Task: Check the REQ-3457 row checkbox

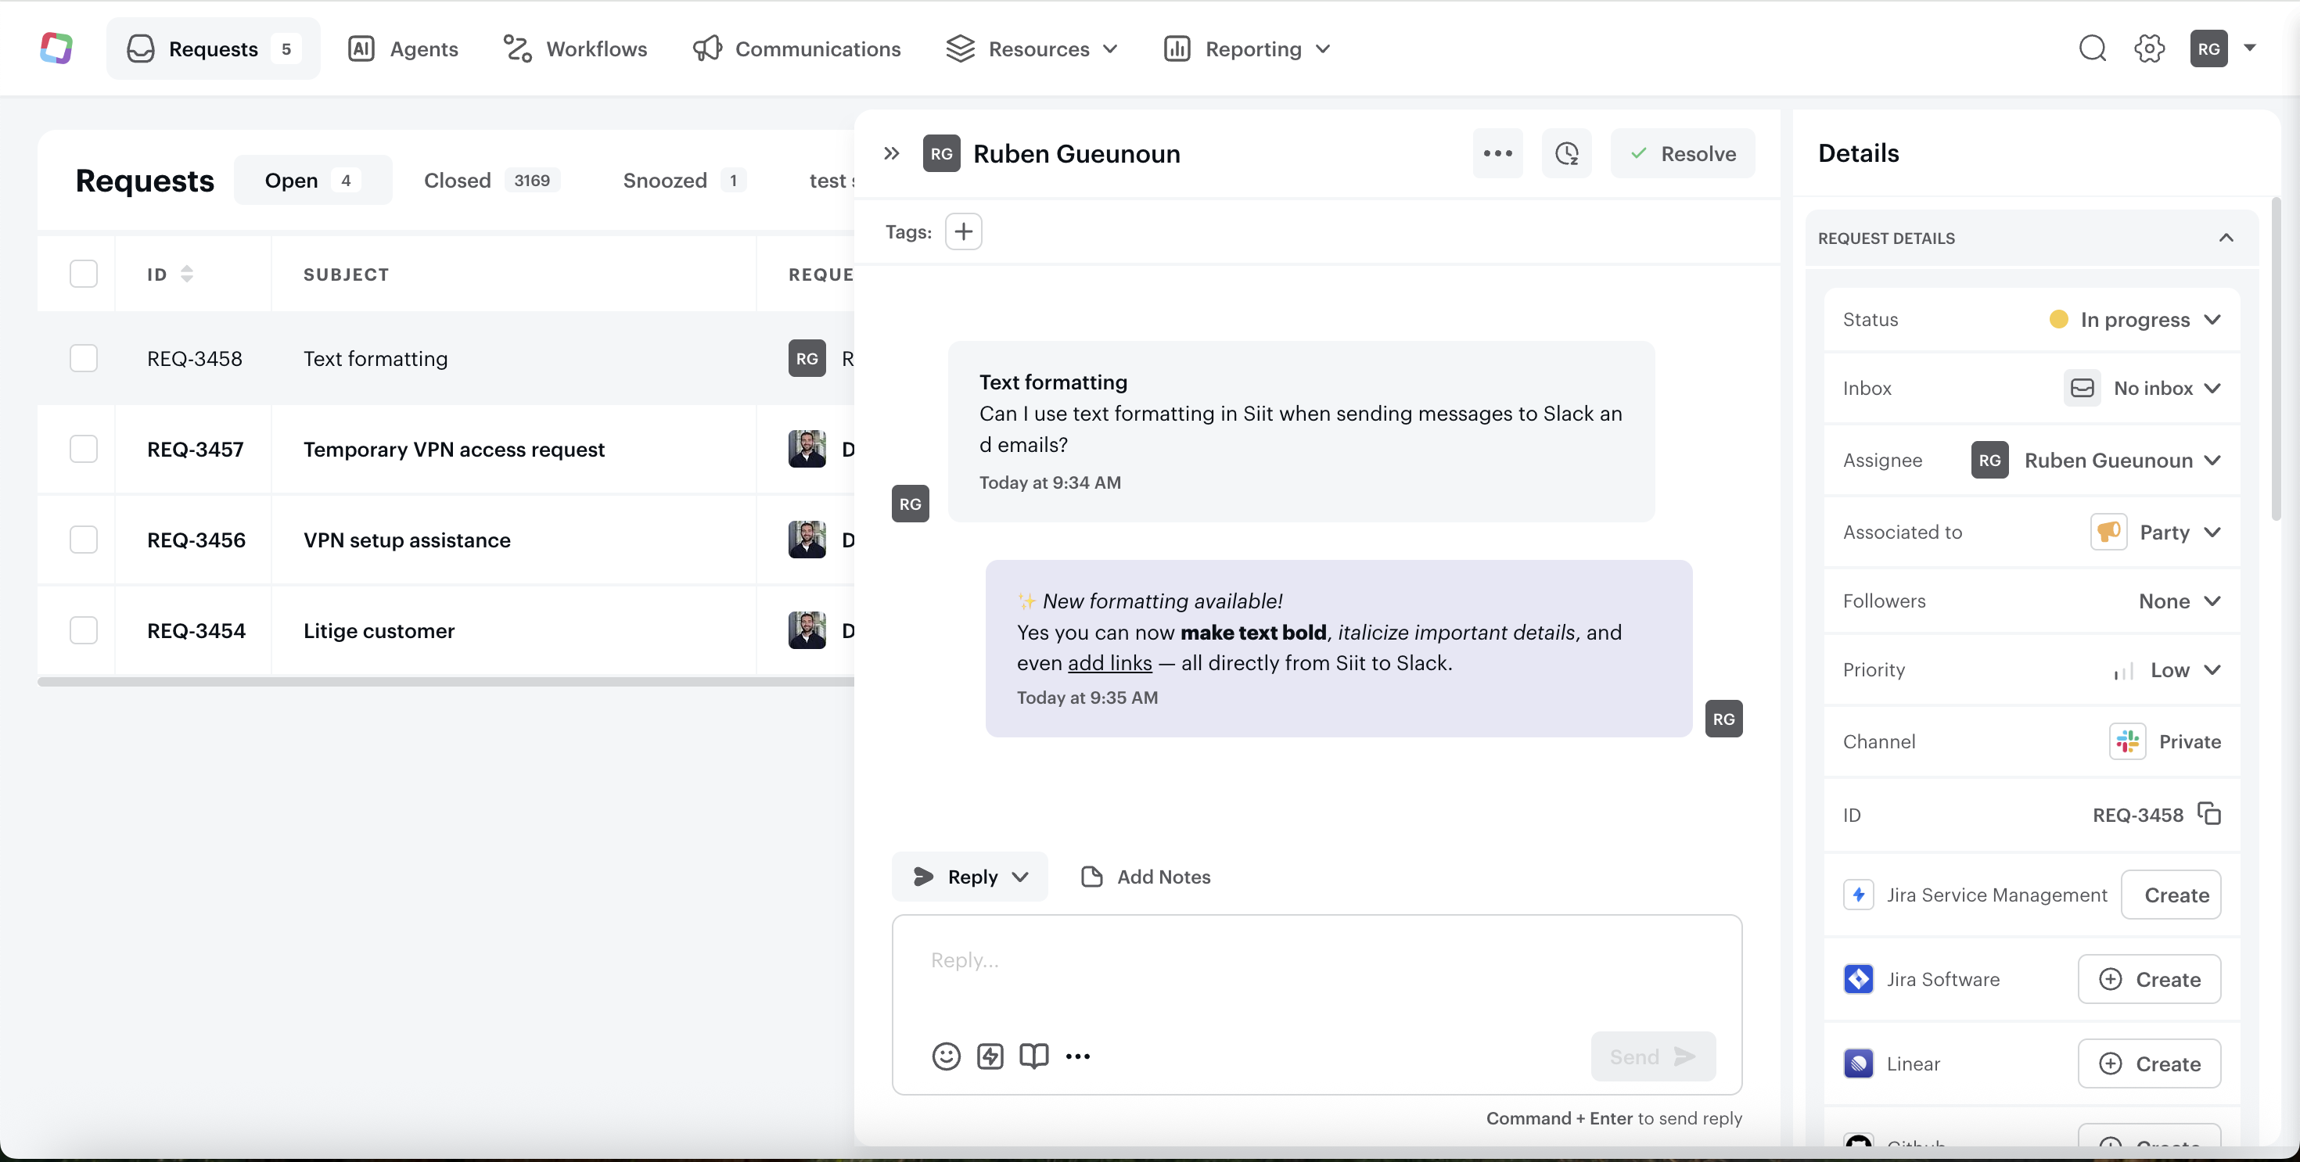Action: [x=83, y=448]
